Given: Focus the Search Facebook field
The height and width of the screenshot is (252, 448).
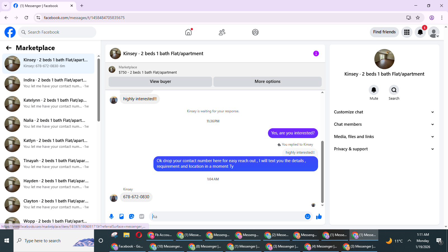Looking at the screenshot, I should point(57,32).
